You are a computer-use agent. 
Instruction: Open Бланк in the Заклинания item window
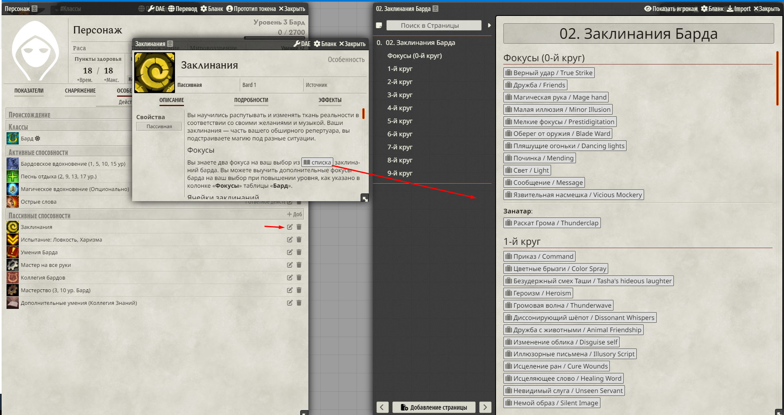(x=325, y=44)
